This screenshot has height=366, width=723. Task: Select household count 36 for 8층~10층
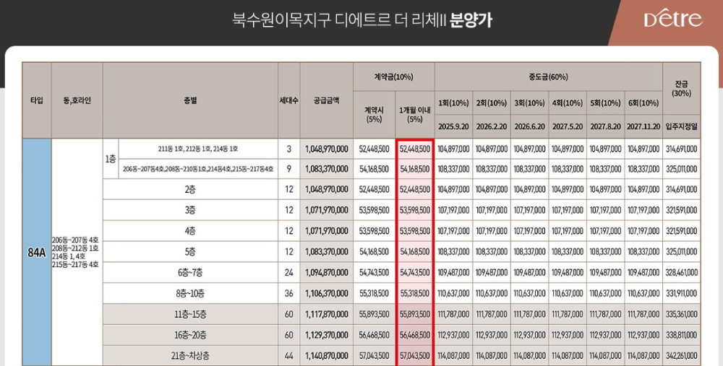(x=288, y=293)
